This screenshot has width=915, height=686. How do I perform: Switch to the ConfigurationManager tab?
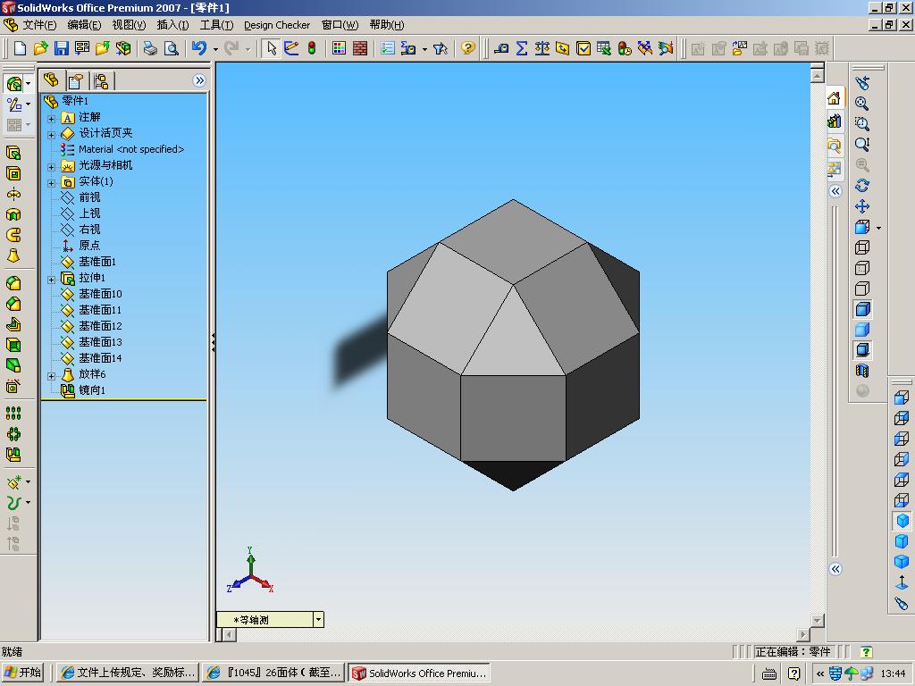[101, 80]
